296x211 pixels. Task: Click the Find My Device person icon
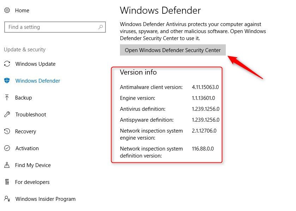pyautogui.click(x=7, y=165)
